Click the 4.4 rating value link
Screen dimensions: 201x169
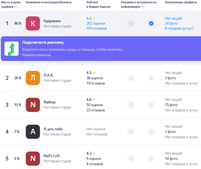point(89,18)
